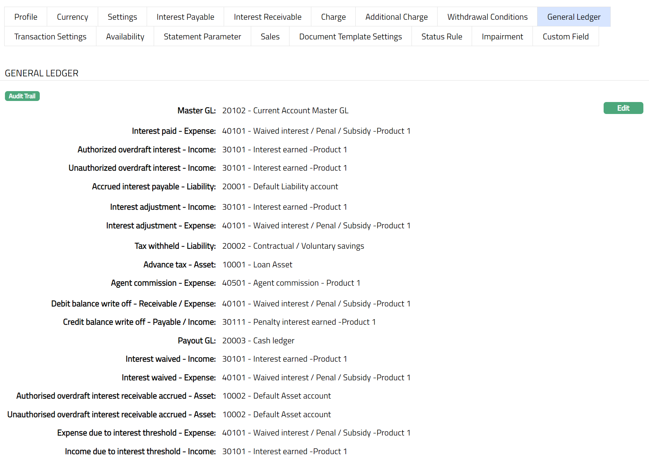Open the Impairment tab
649x464 pixels.
[x=502, y=37]
